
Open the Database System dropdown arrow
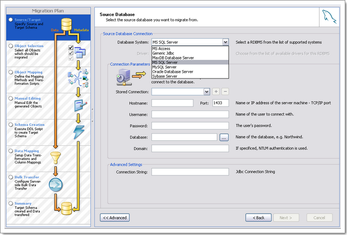pos(225,42)
